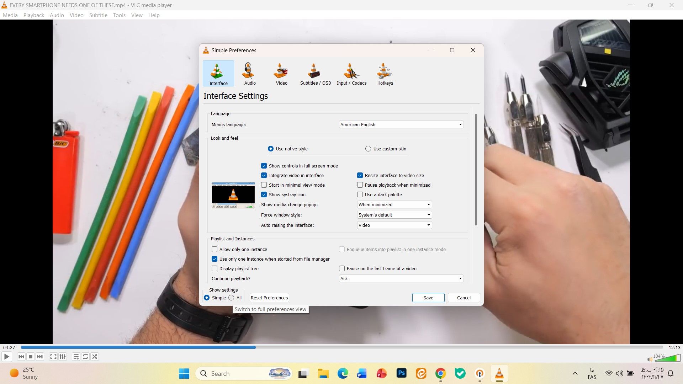This screenshot has width=683, height=384.
Task: Open the Hotkeys configuration section
Action: [x=385, y=74]
